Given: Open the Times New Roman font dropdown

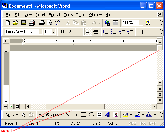Looking at the screenshot, I should click(40, 32).
